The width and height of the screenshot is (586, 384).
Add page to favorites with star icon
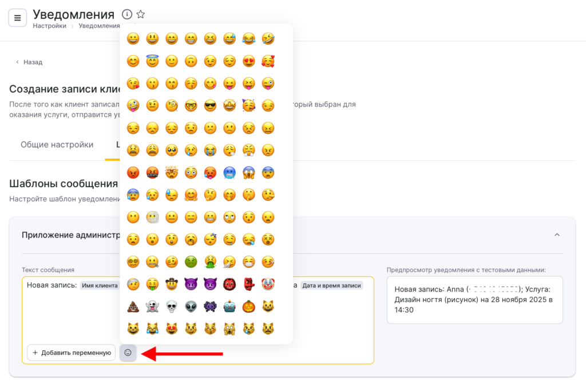click(141, 14)
